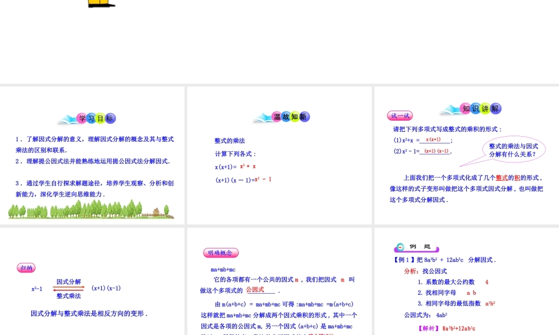Click the 明确概念 label button
Image resolution: width=559 pixels, height=335 pixels.
click(220, 252)
